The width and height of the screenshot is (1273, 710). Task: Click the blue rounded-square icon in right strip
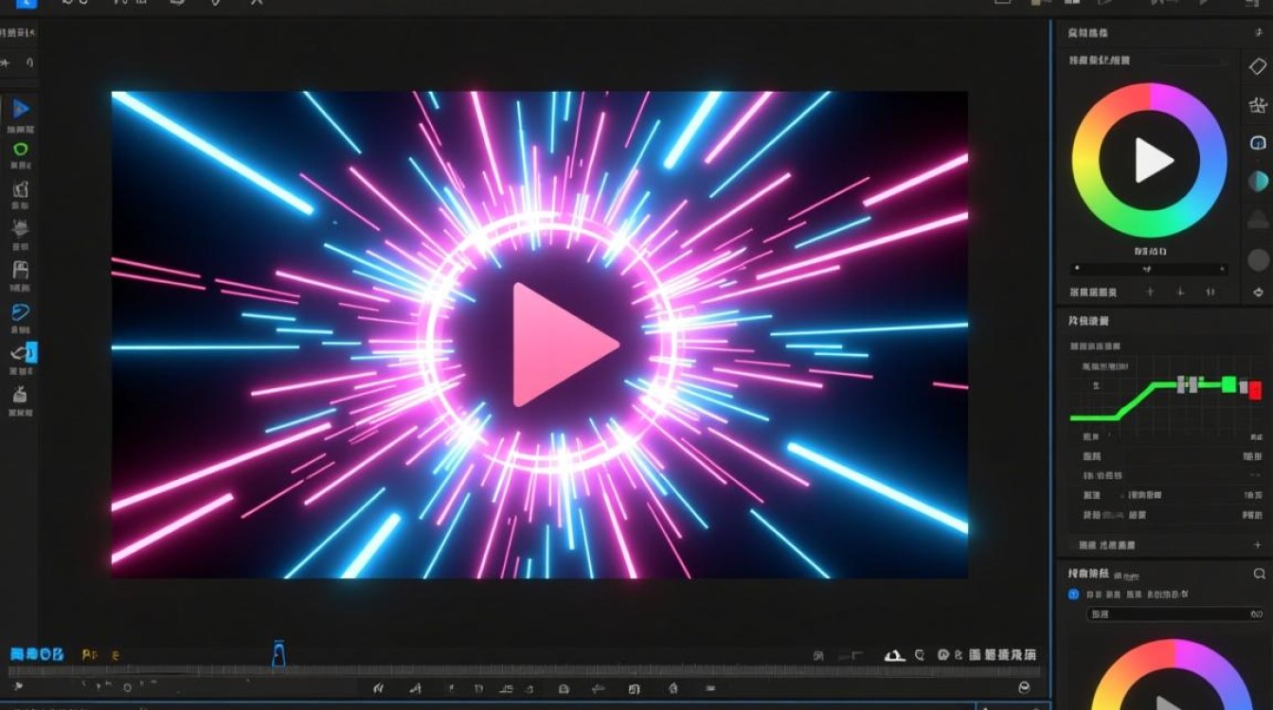(x=1258, y=143)
